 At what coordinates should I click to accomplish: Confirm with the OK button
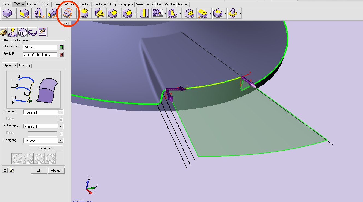coord(39,170)
